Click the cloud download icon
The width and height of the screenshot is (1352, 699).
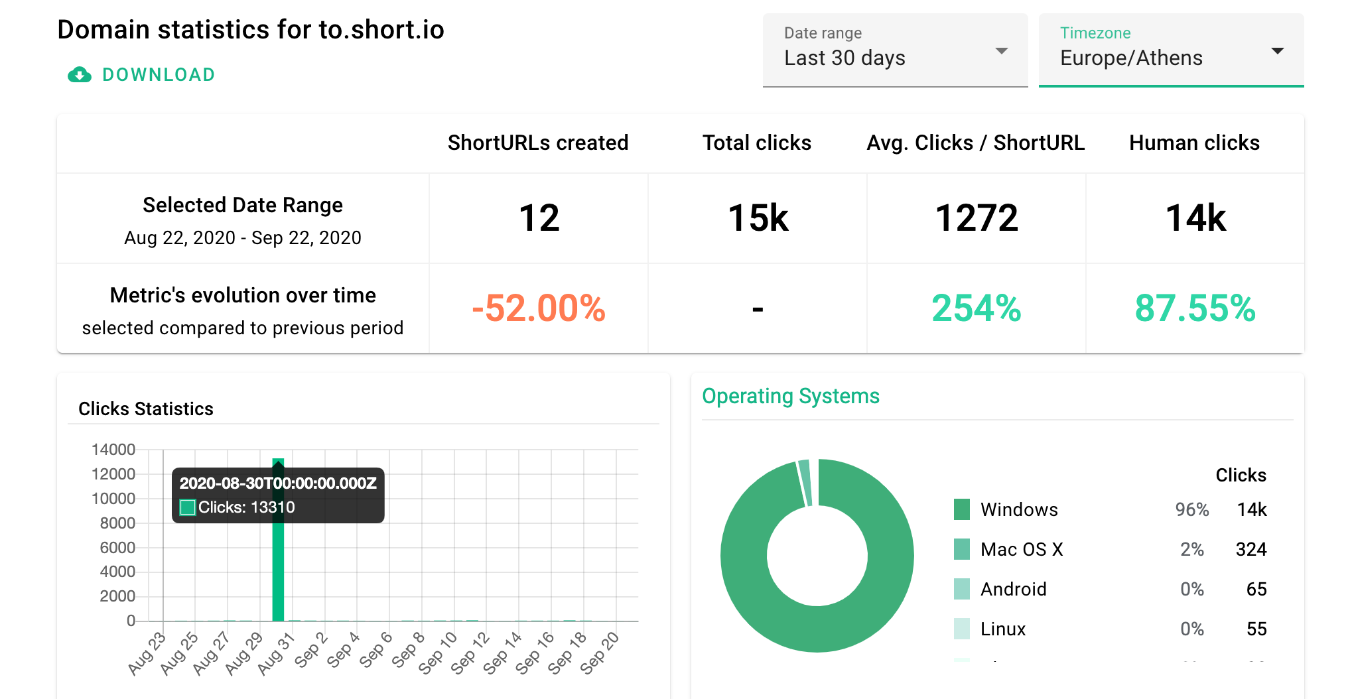(80, 75)
